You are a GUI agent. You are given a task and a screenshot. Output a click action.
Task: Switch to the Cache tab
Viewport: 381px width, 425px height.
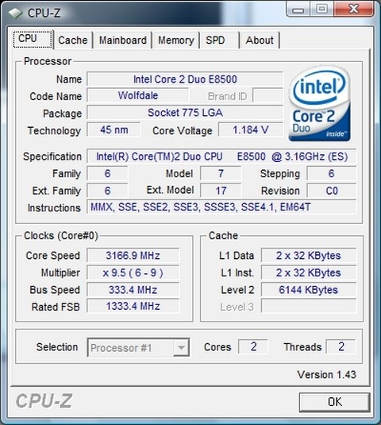pos(73,41)
